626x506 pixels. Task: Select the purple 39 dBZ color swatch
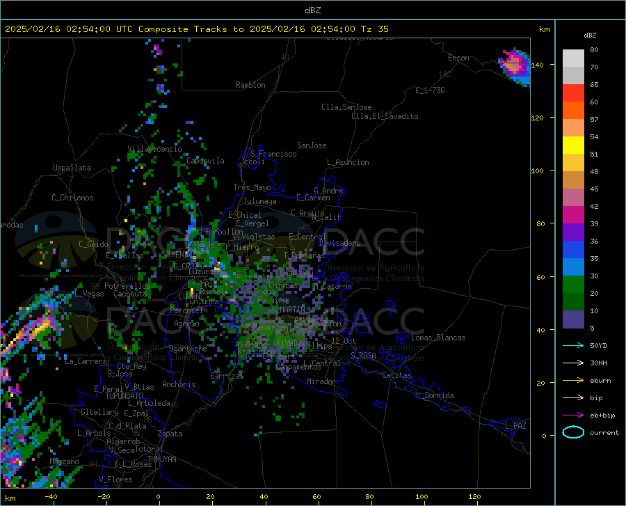[573, 232]
